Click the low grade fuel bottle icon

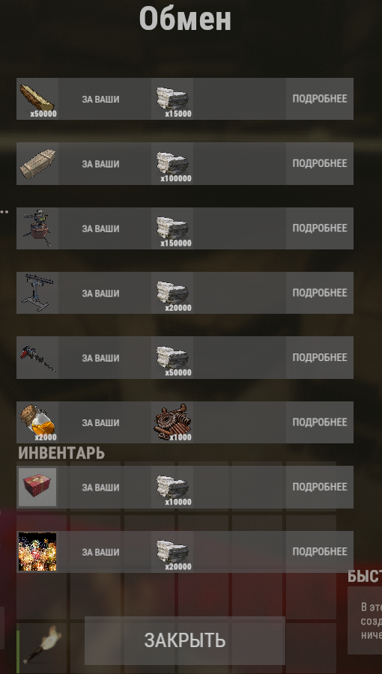point(37,422)
